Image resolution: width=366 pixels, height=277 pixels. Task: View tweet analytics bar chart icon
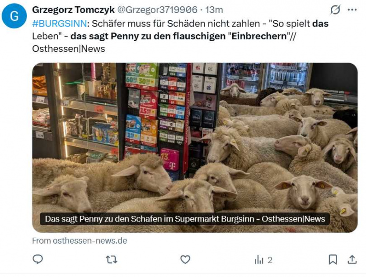click(x=259, y=260)
